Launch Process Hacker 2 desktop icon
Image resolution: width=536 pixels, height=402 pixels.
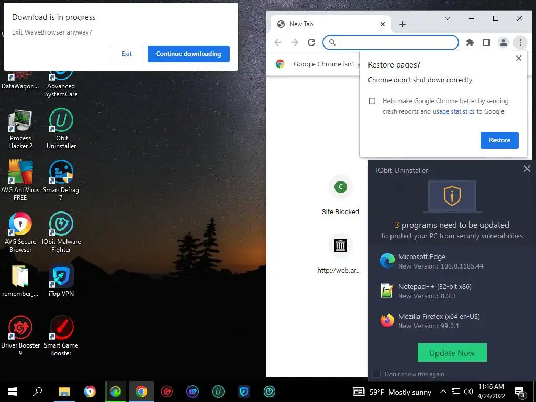click(20, 129)
